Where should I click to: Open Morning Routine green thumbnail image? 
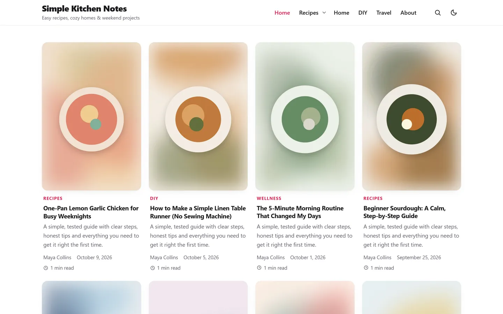coord(305,116)
